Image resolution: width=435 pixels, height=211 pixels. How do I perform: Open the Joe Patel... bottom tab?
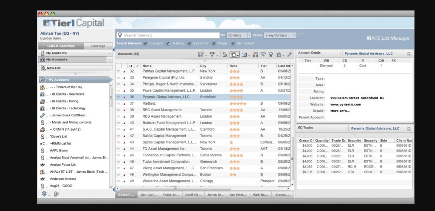coord(238,195)
